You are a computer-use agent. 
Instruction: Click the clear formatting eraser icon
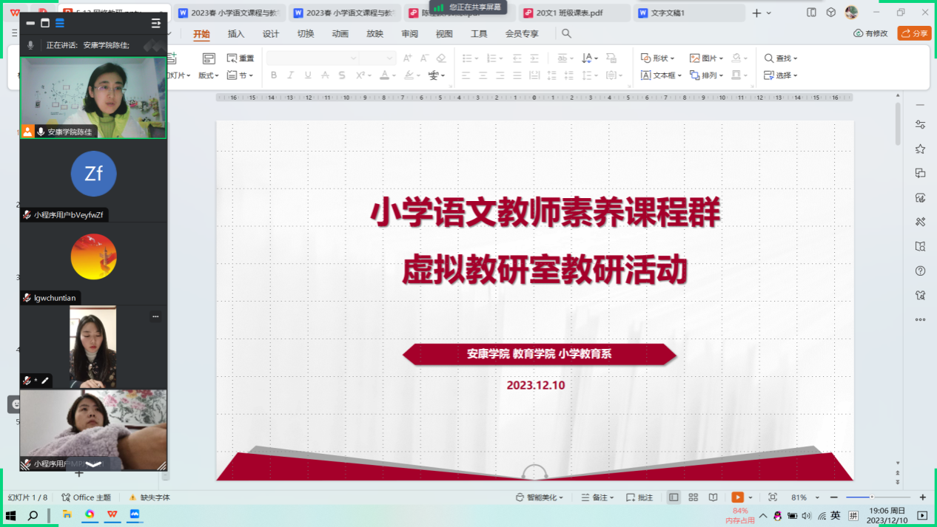(x=441, y=58)
